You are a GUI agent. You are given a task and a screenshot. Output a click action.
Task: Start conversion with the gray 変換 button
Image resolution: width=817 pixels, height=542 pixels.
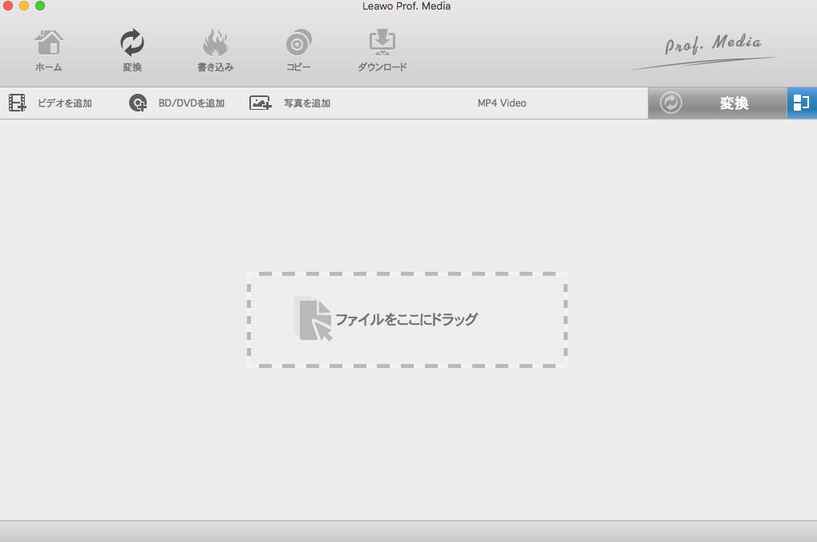pos(718,103)
